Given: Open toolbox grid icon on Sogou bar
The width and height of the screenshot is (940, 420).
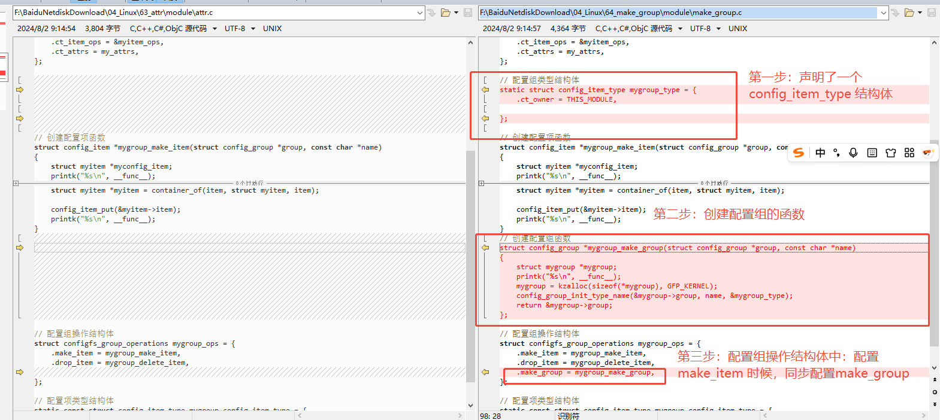Looking at the screenshot, I should [x=909, y=153].
